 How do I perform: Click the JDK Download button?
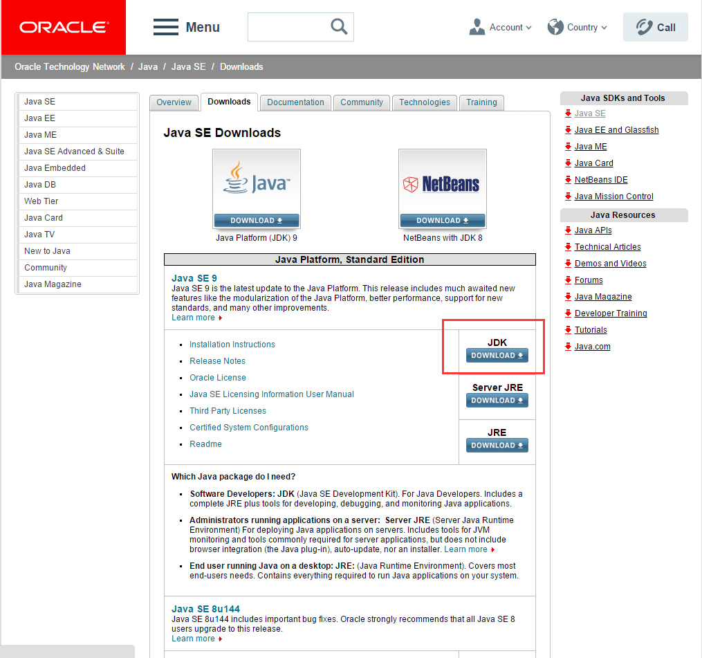point(497,355)
